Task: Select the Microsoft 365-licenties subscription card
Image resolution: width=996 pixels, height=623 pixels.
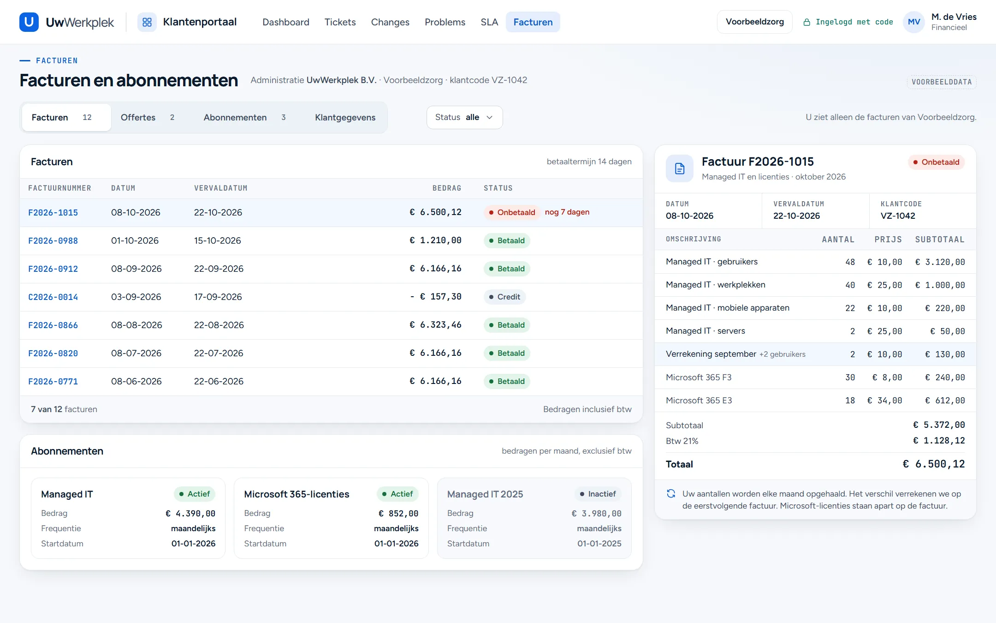Action: [331, 518]
